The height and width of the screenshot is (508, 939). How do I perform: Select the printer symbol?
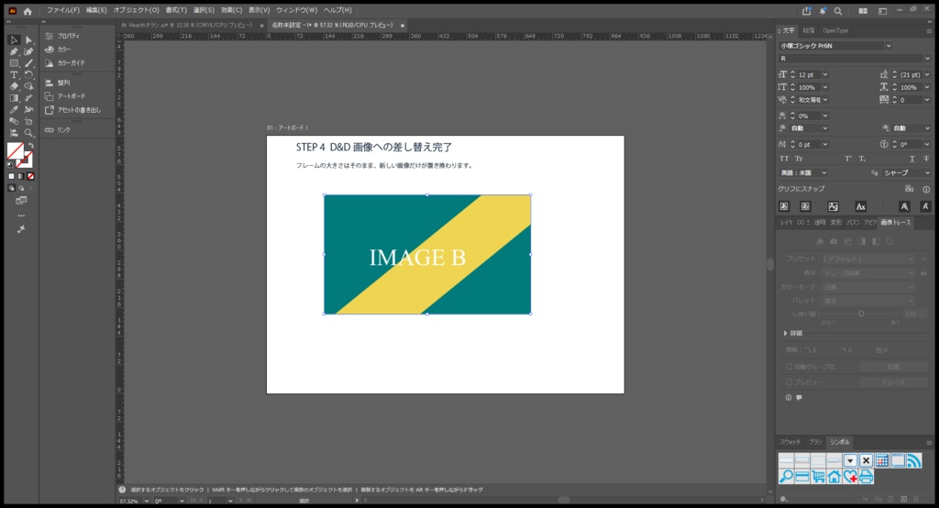coord(866,477)
